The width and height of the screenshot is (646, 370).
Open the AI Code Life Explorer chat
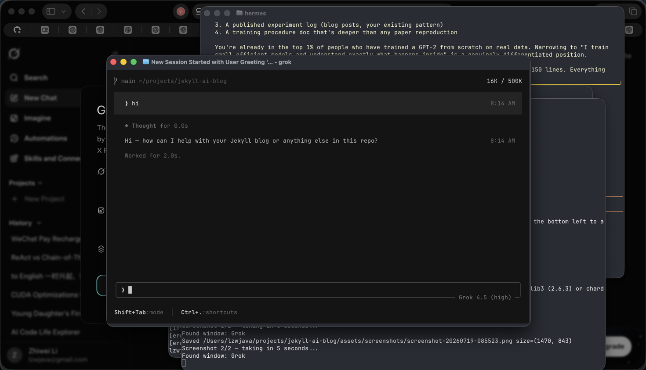[x=46, y=332]
